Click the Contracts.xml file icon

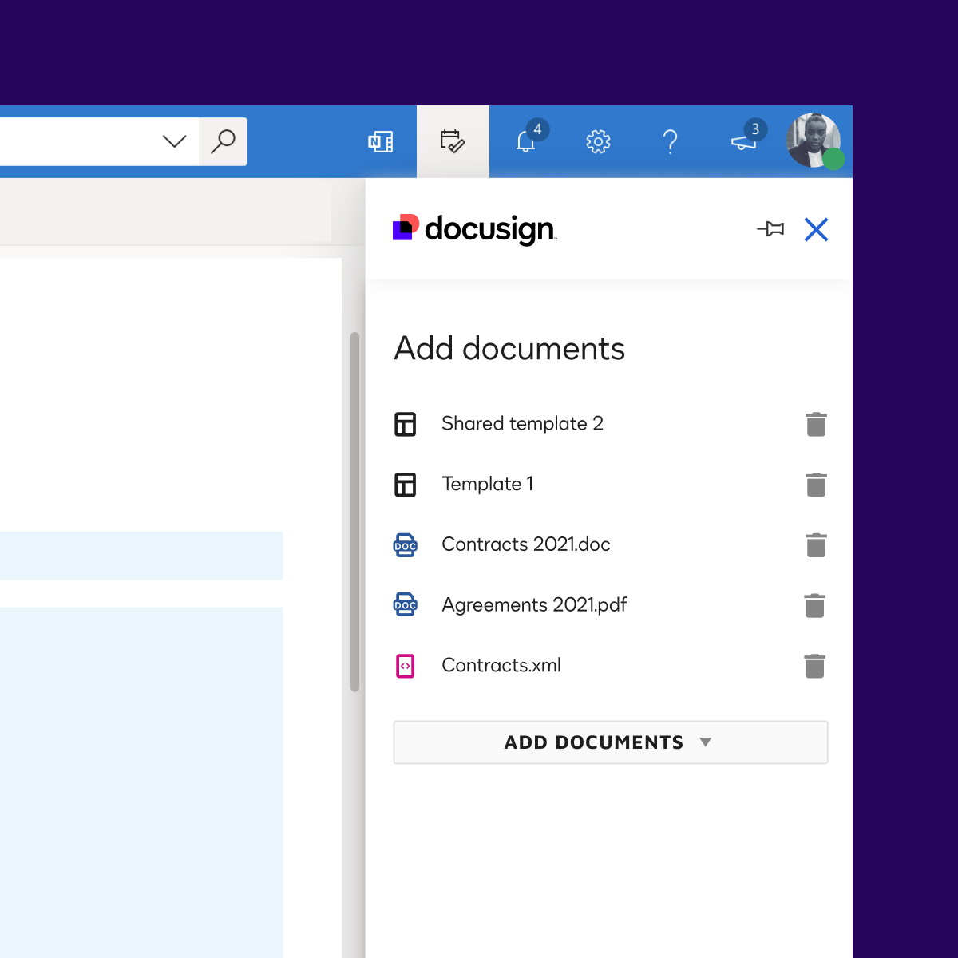coord(406,666)
